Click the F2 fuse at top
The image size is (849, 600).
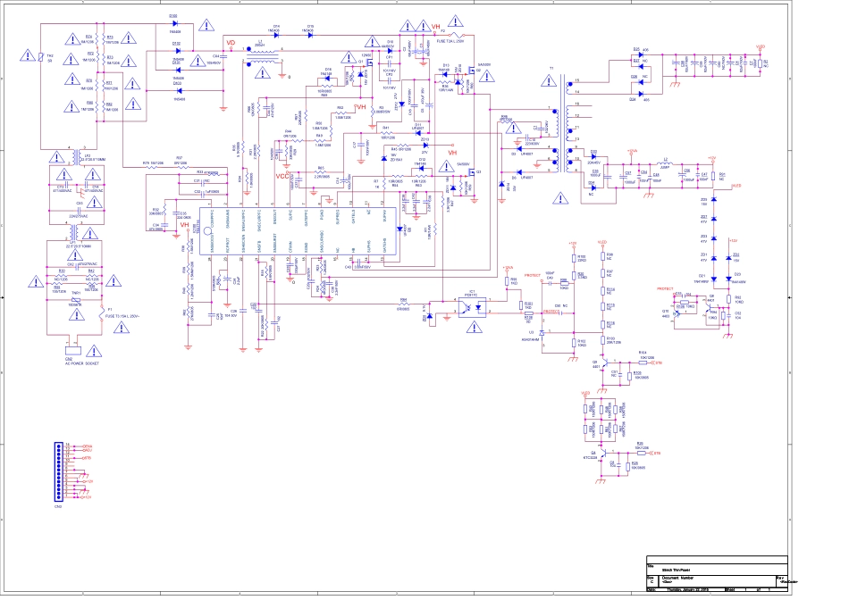(x=444, y=35)
